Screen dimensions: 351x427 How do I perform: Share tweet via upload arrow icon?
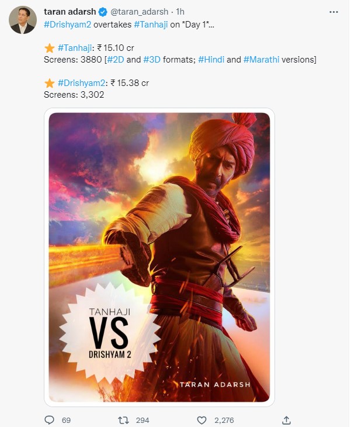click(286, 420)
